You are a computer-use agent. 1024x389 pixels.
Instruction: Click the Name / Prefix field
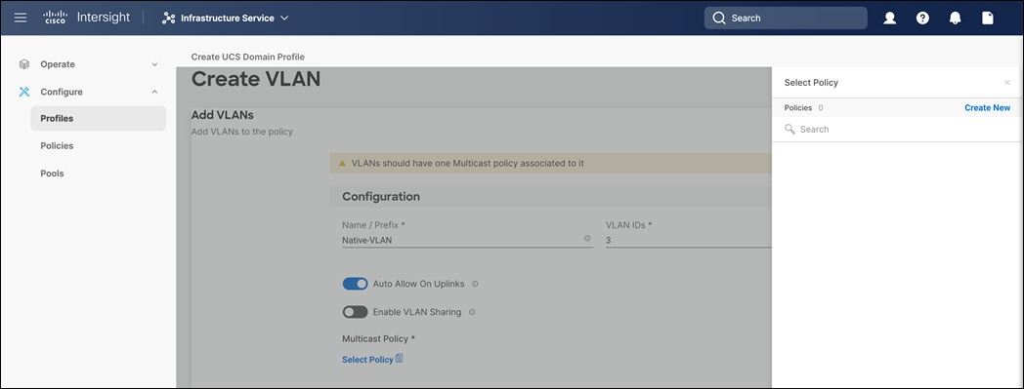467,241
